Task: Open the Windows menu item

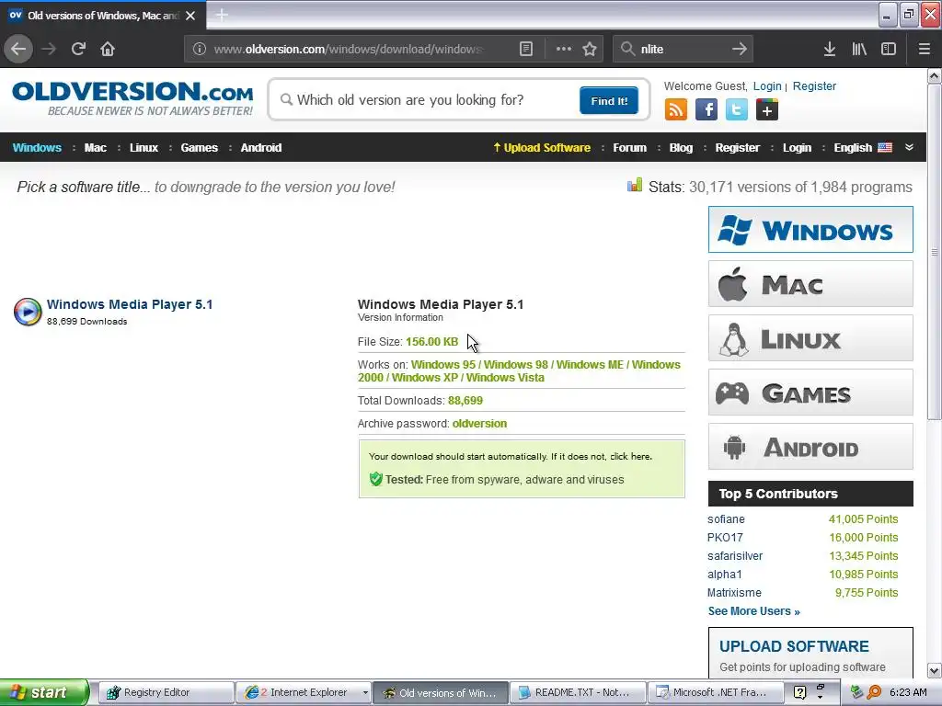Action: click(x=37, y=148)
